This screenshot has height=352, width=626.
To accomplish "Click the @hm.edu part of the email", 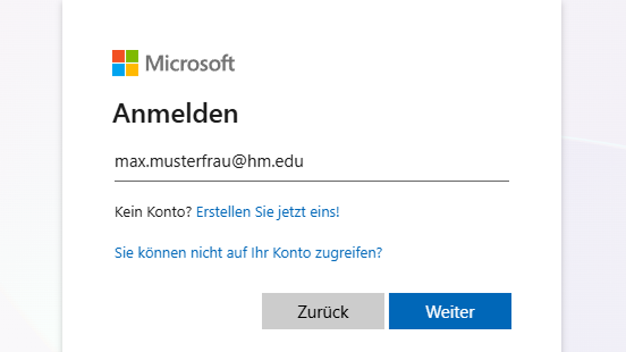I will tap(268, 161).
